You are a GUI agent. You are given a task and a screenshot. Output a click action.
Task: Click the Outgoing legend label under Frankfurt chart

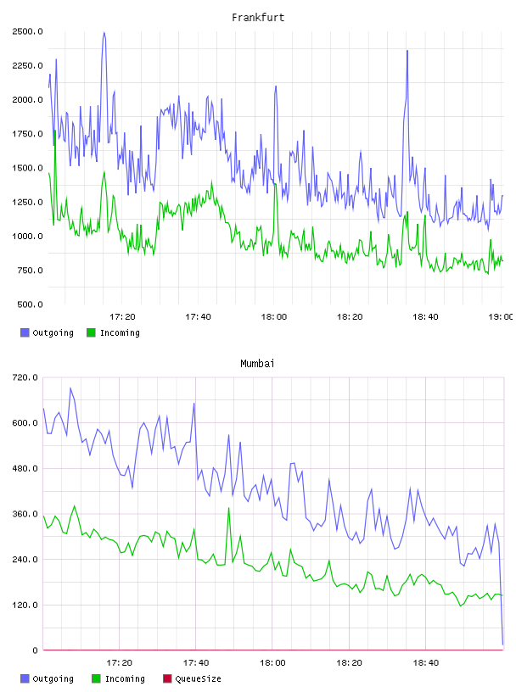[53, 332]
